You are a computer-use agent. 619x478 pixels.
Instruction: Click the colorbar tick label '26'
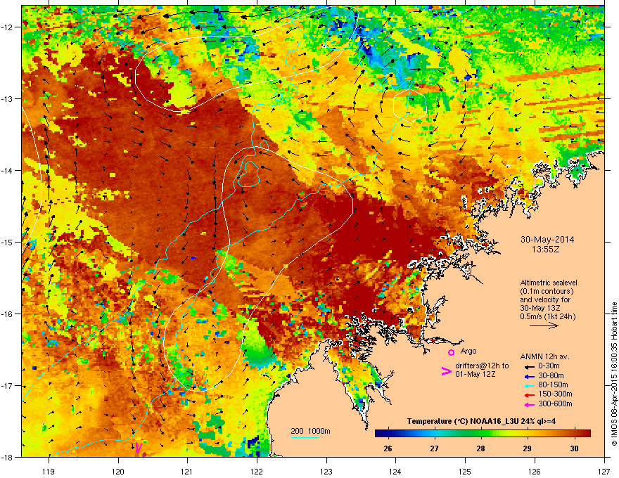(x=388, y=448)
